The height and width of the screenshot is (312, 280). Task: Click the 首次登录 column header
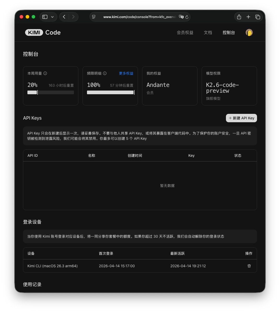click(106, 253)
